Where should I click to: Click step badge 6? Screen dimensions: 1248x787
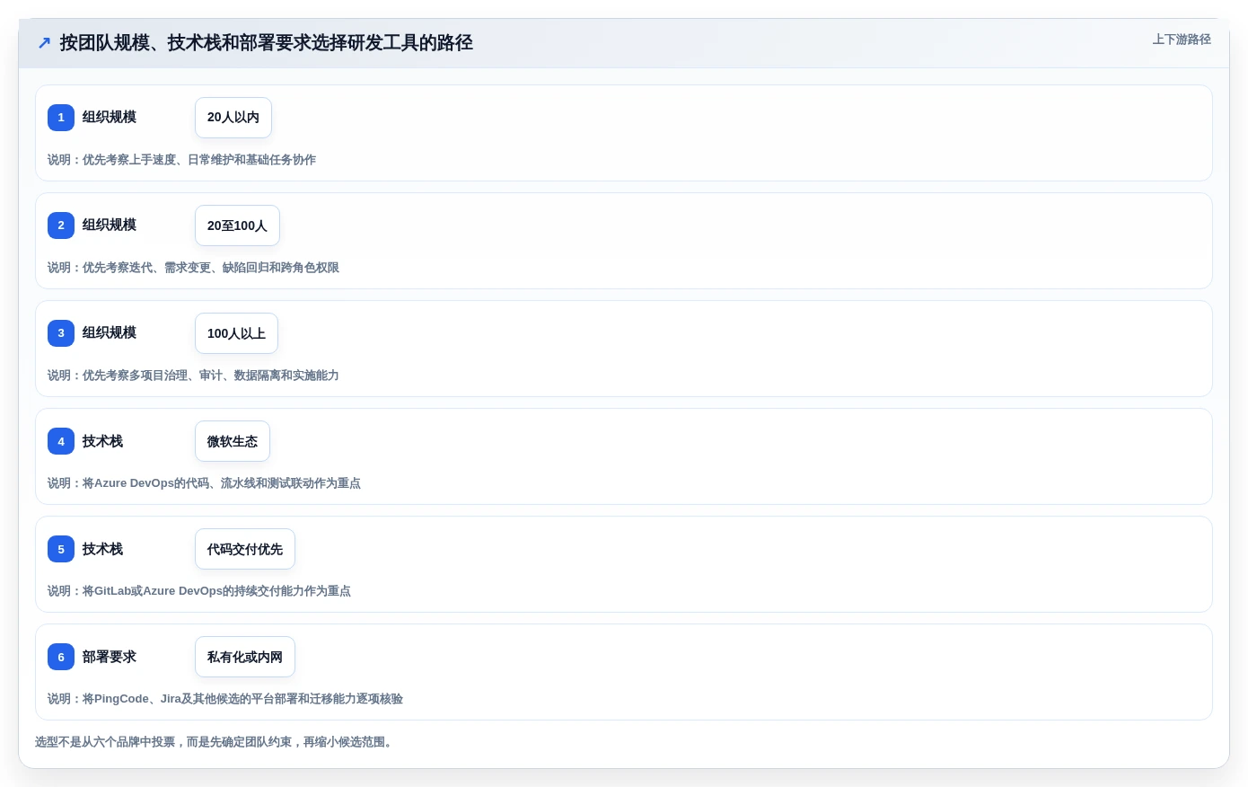point(61,657)
